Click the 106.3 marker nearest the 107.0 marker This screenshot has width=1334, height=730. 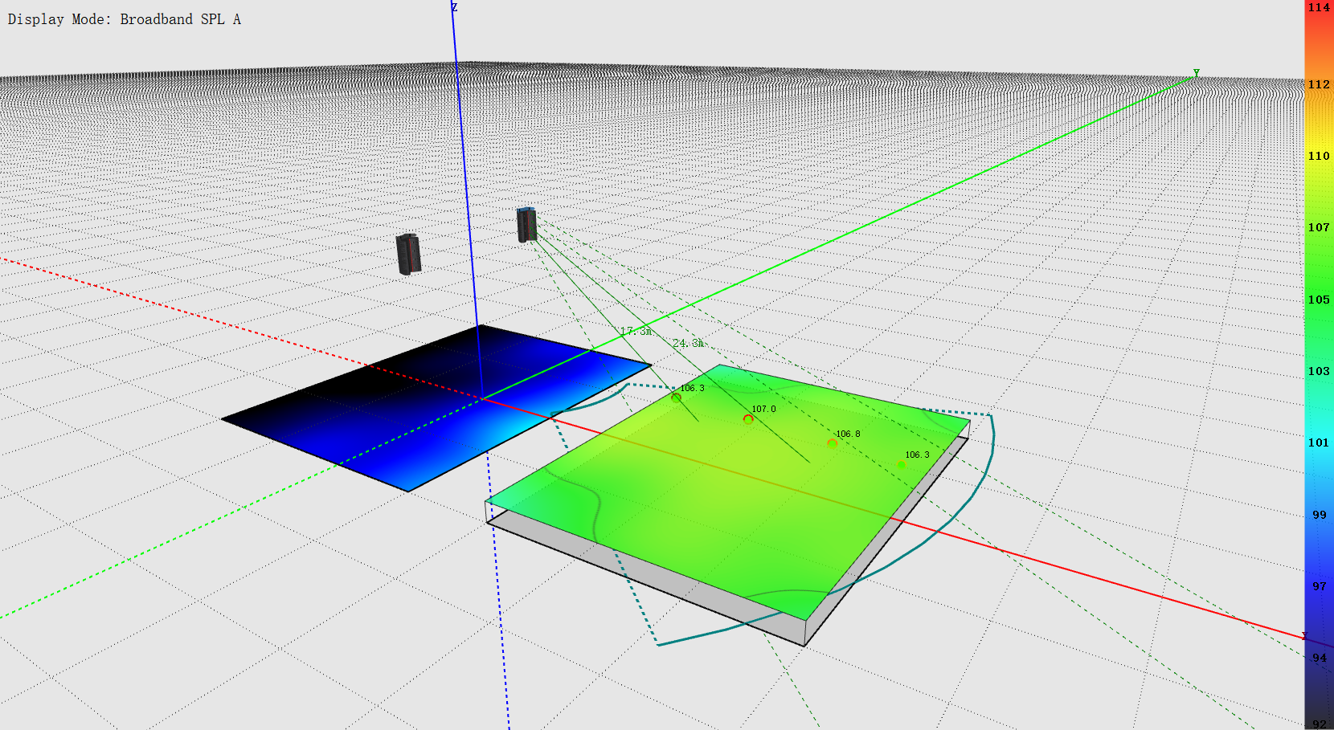(676, 398)
